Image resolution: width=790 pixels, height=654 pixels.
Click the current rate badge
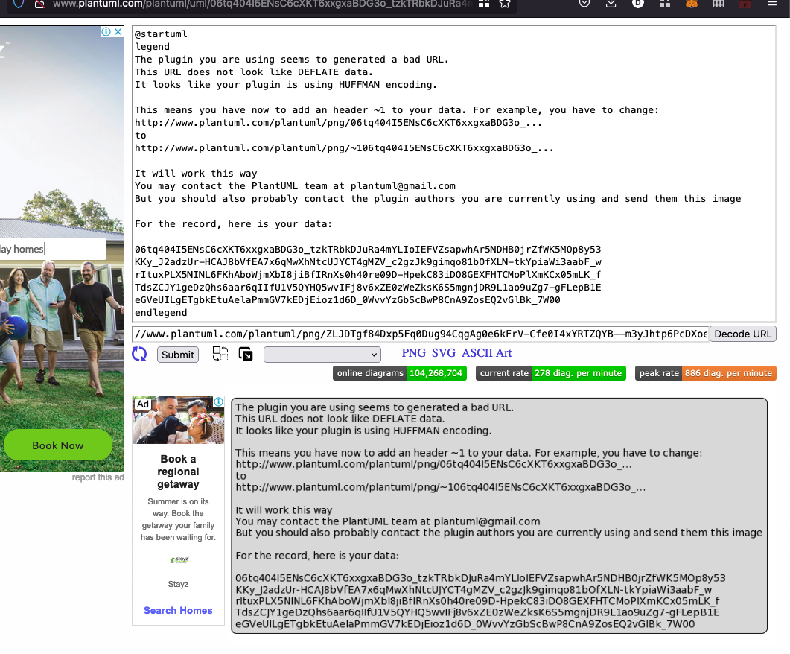[551, 373]
